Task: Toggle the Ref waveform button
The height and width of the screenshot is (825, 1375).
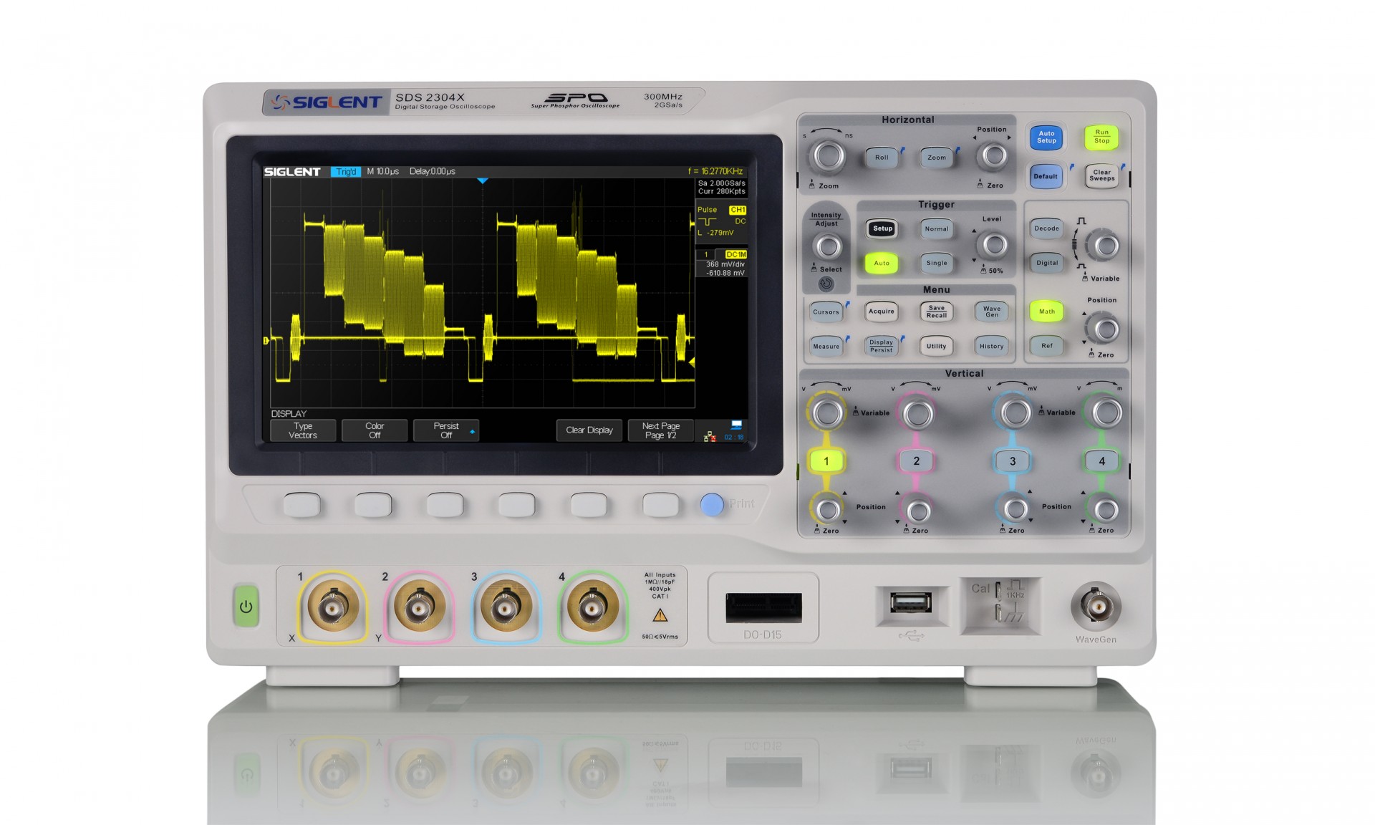Action: tap(1046, 345)
